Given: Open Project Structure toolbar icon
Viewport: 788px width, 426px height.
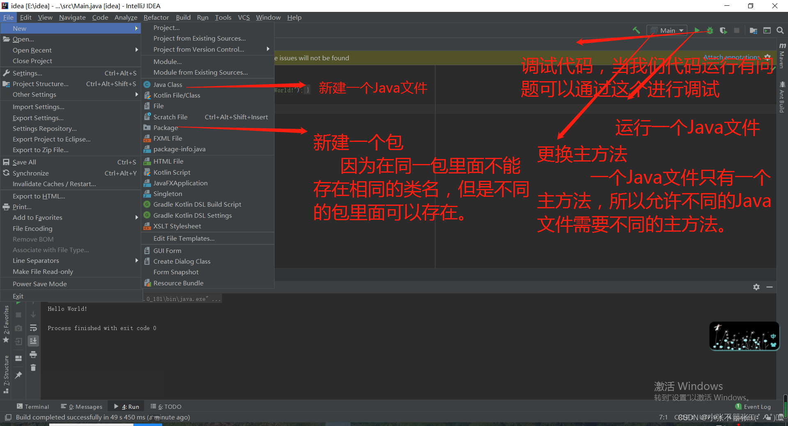Looking at the screenshot, I should coord(754,31).
